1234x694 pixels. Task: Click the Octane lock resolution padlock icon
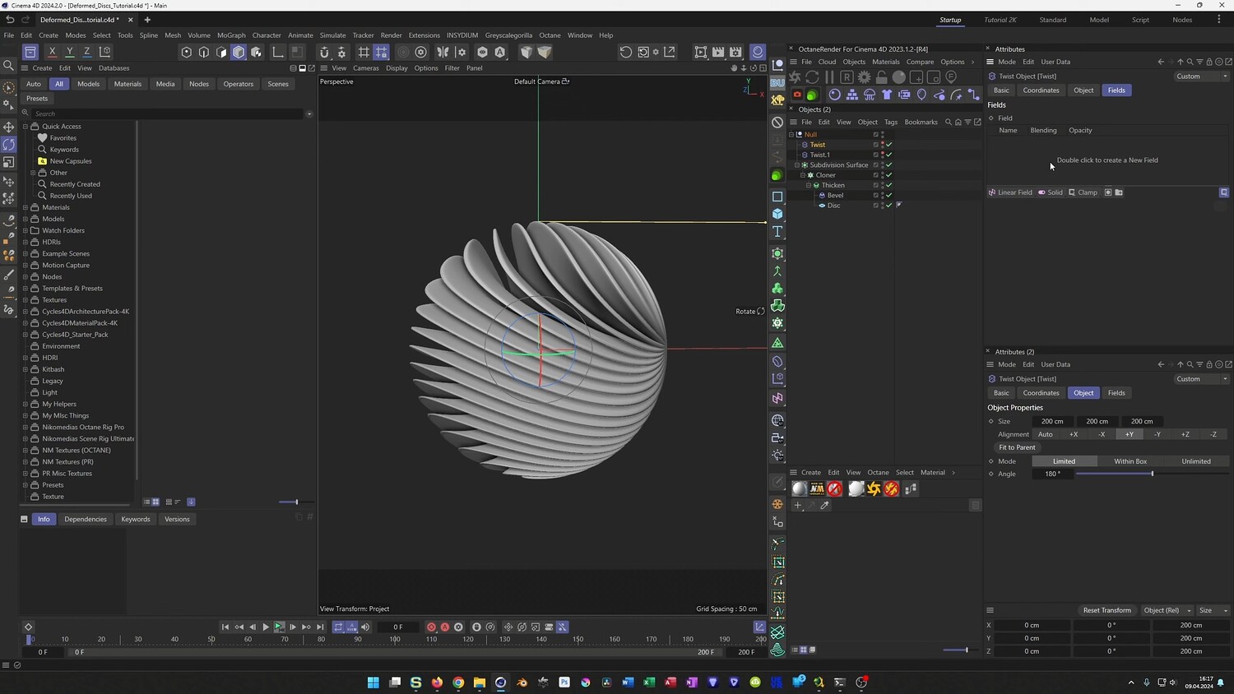tap(881, 76)
